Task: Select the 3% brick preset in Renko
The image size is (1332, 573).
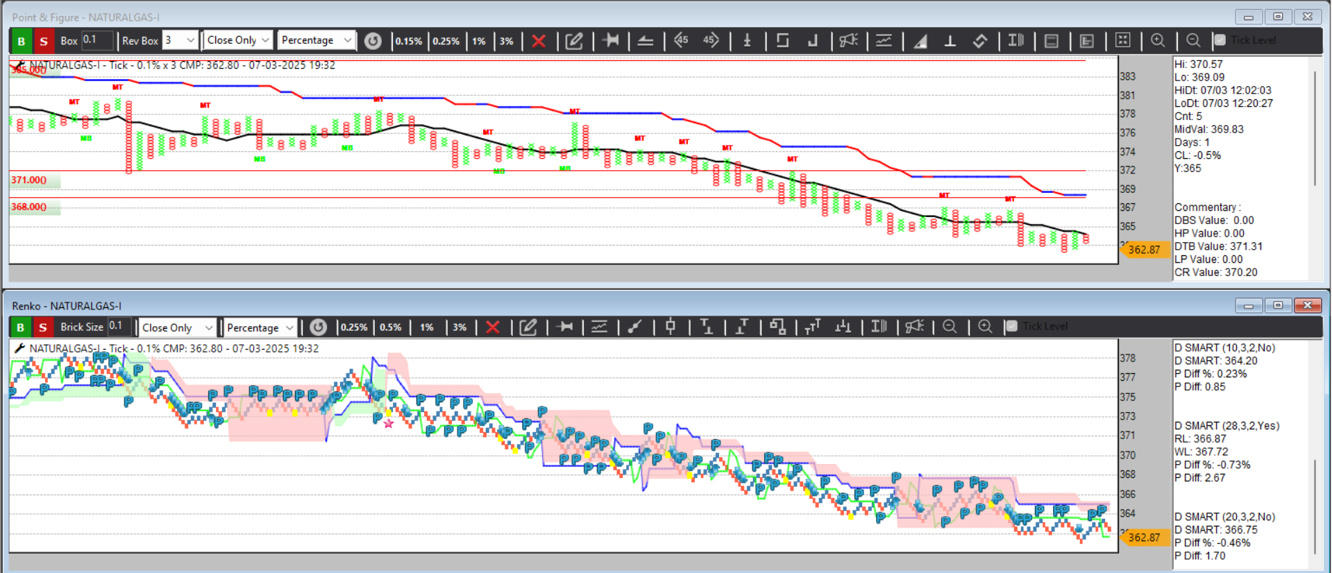Action: 460,327
